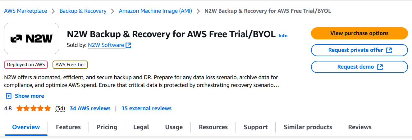Select the Usage tab
This screenshot has height=140, width=412.
[174, 127]
